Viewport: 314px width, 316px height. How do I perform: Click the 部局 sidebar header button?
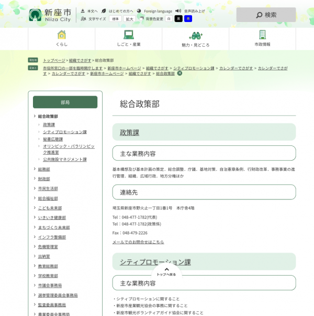click(65, 102)
